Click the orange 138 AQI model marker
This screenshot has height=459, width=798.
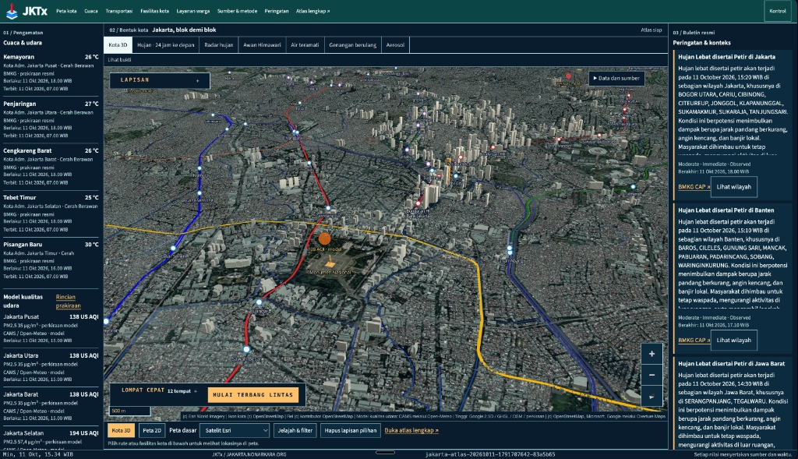(x=324, y=238)
